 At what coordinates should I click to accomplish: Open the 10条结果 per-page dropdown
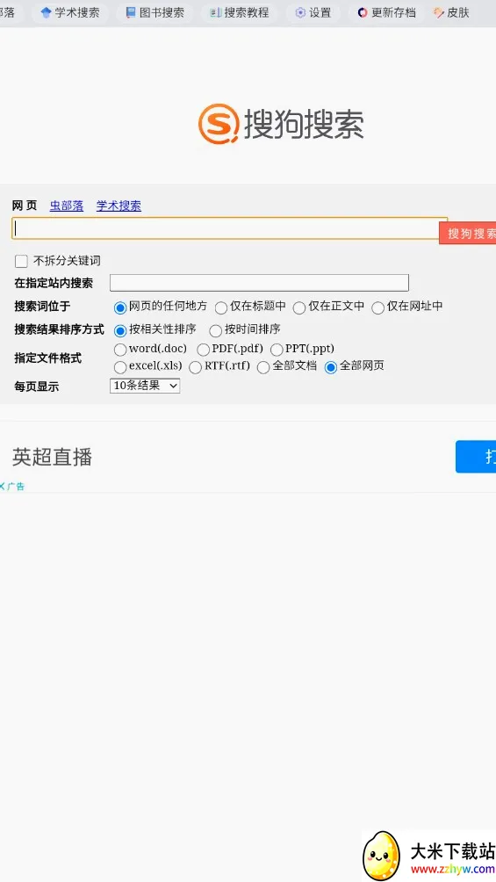(145, 386)
